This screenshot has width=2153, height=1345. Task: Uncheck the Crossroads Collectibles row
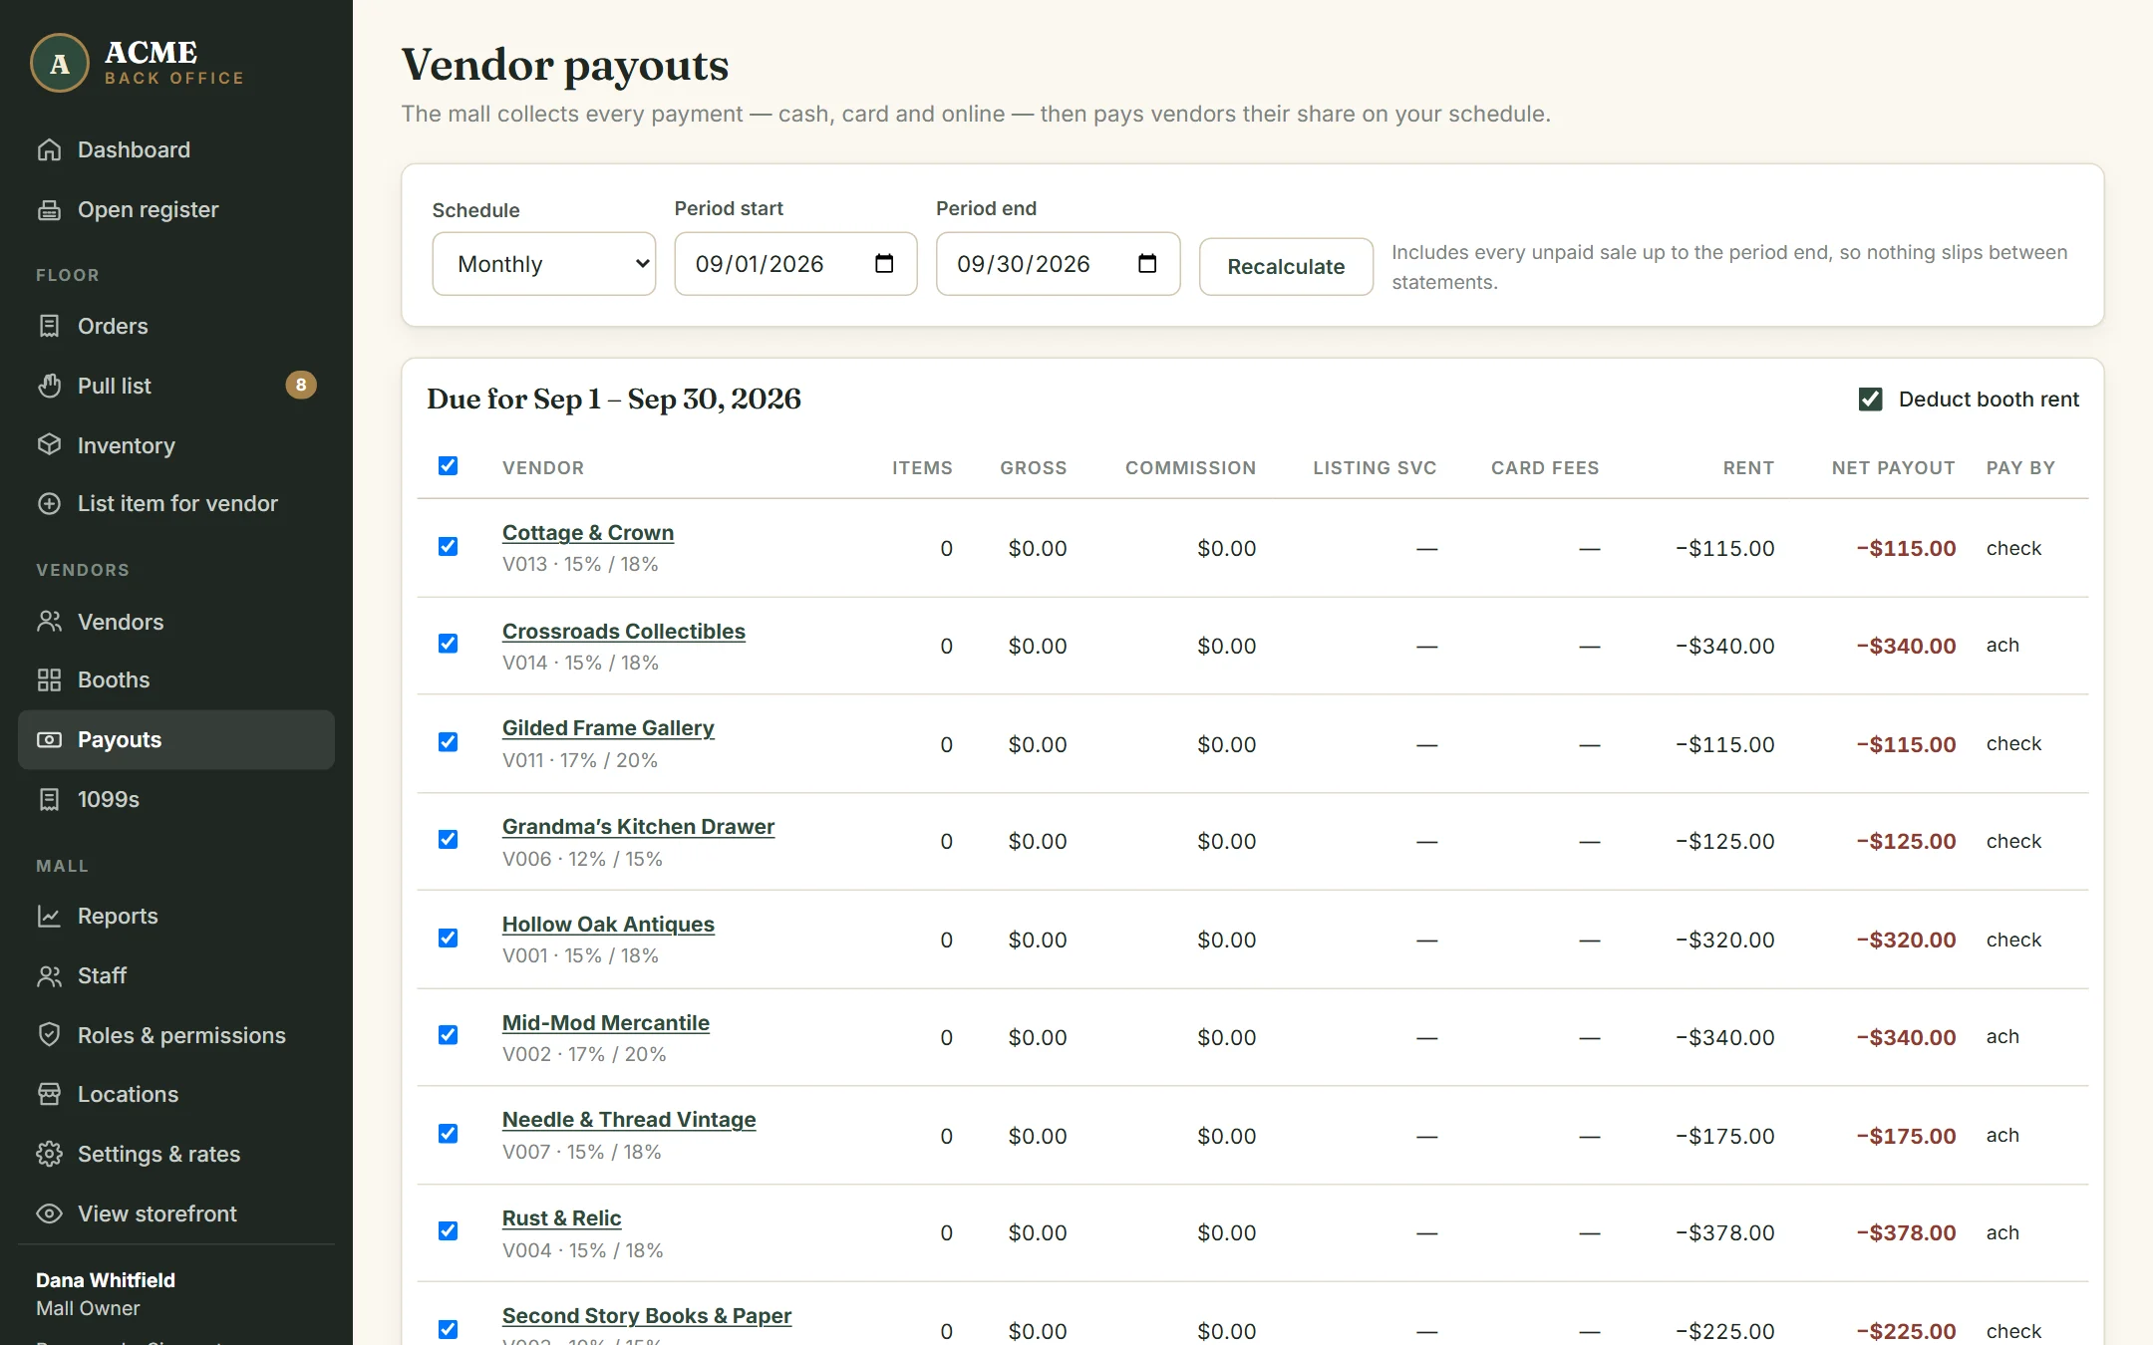click(449, 644)
